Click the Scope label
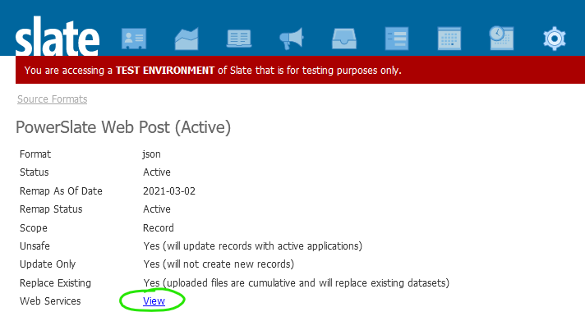The image size is (585, 312). pyautogui.click(x=33, y=227)
